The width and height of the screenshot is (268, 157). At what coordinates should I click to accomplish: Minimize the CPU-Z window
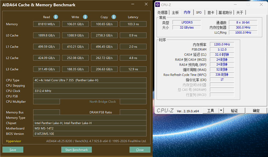tap(235, 5)
